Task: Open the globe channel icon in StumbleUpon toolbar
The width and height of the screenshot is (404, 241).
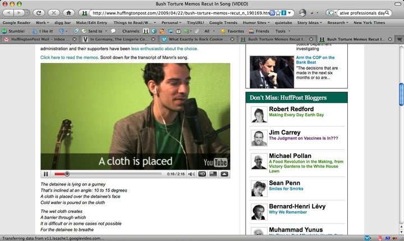Action: 154,31
